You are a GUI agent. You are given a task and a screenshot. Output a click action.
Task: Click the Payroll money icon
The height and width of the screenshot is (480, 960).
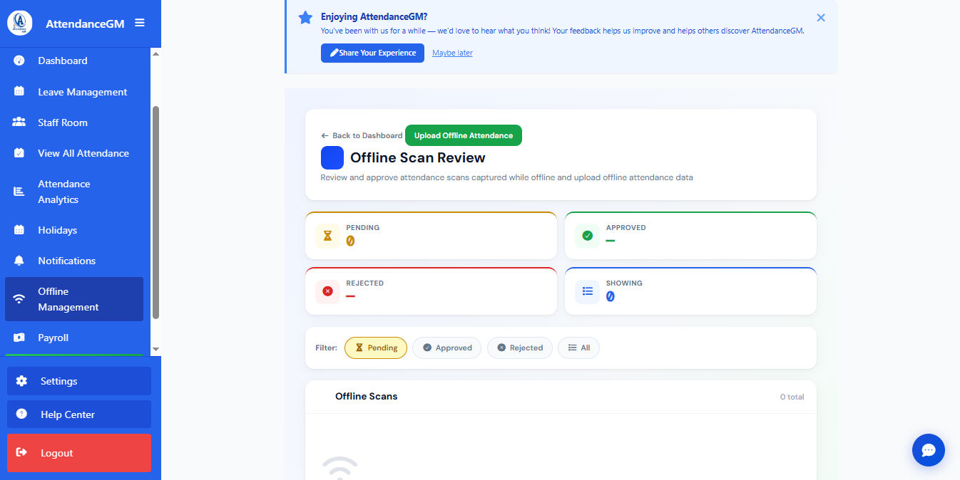(19, 338)
